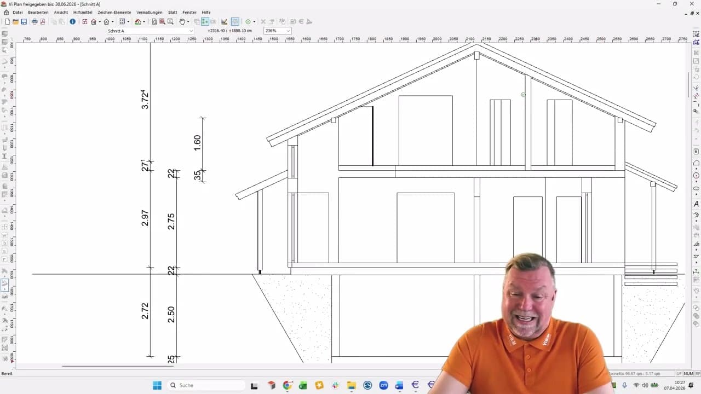Viewport: 701px width, 394px height.
Task: Click the blue Info icon
Action: coord(72,22)
